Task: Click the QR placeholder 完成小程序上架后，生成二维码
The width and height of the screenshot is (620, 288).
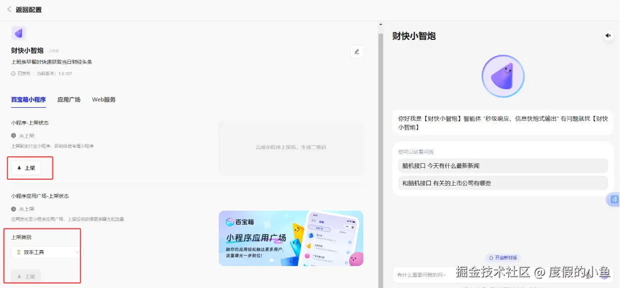Action: 291,147
